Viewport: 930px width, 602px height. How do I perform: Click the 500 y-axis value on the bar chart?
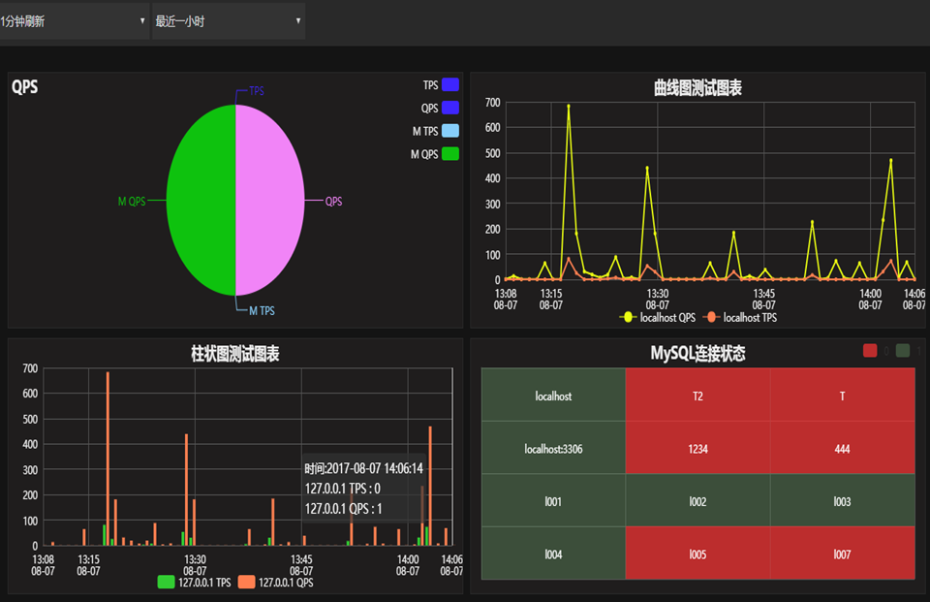(x=30, y=419)
